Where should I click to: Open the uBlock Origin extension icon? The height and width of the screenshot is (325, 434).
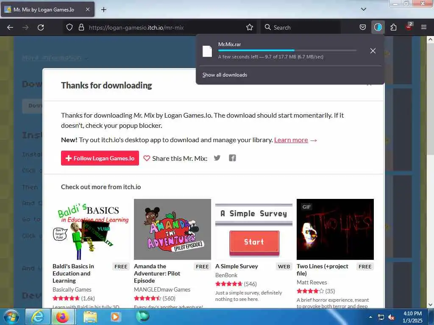(409, 27)
